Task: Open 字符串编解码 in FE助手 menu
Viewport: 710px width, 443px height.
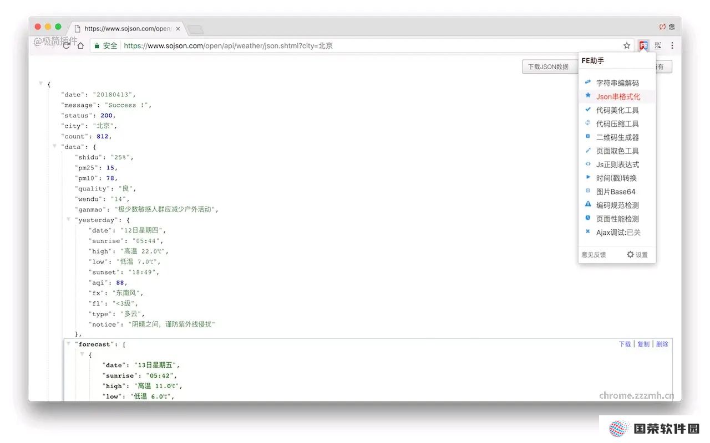Action: click(617, 83)
